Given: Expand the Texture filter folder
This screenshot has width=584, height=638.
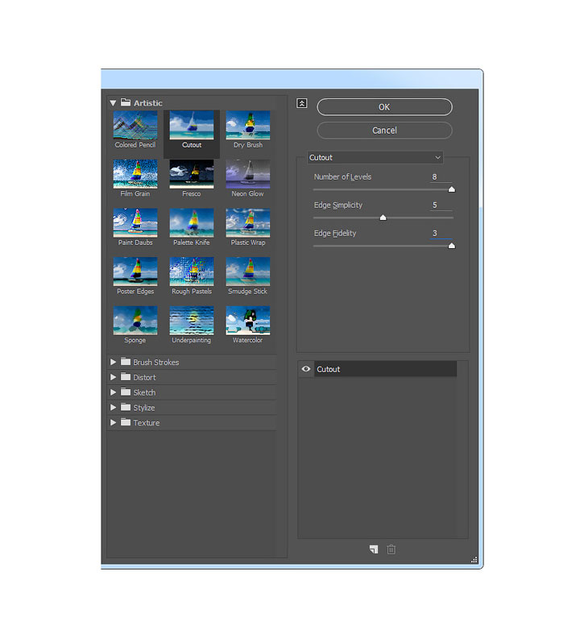Looking at the screenshot, I should (x=113, y=422).
